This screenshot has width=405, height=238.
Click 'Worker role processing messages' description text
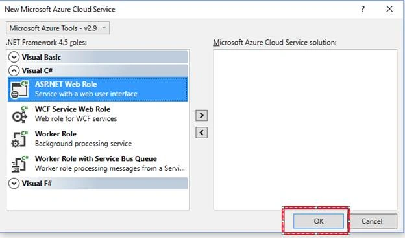click(x=110, y=168)
